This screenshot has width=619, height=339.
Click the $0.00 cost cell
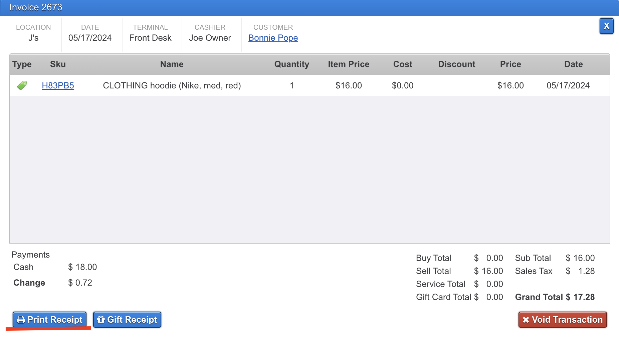click(403, 85)
